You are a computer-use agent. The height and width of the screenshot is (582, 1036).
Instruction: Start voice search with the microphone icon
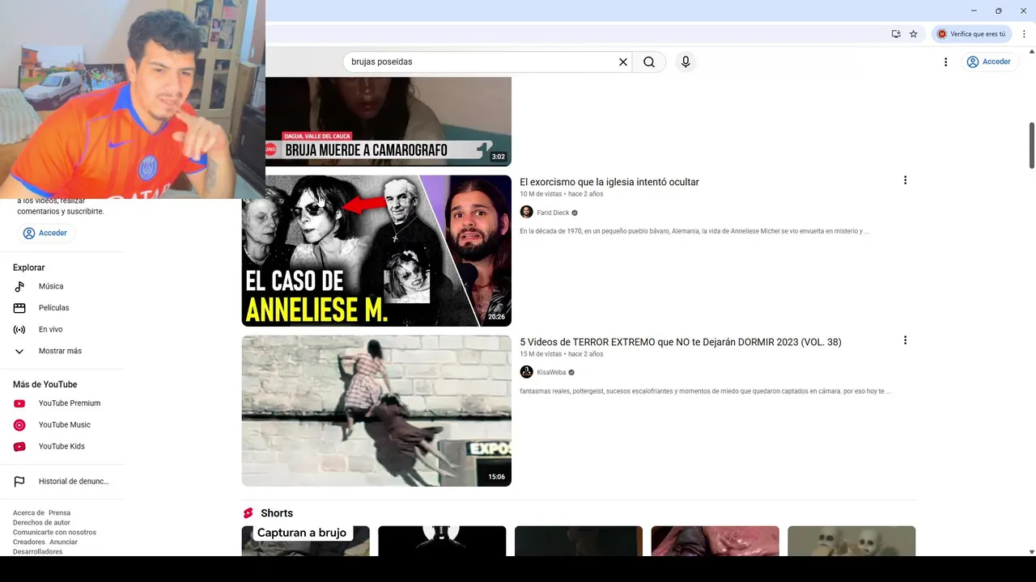pos(686,62)
